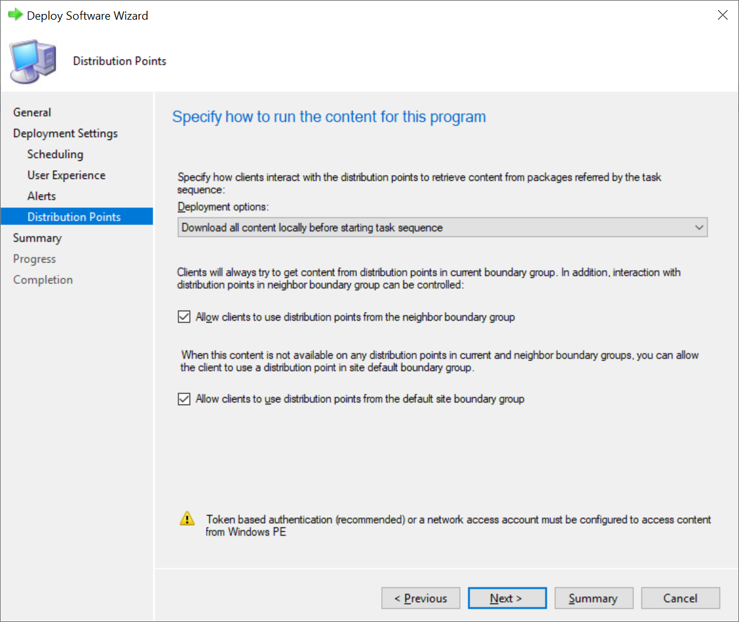
Task: Click the green arrow wizard title icon
Action: [15, 15]
